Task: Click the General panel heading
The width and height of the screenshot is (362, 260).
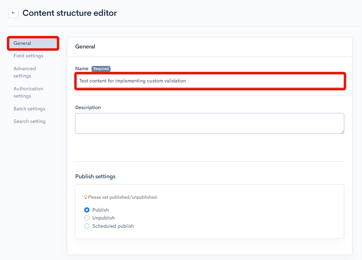Action: 85,46
